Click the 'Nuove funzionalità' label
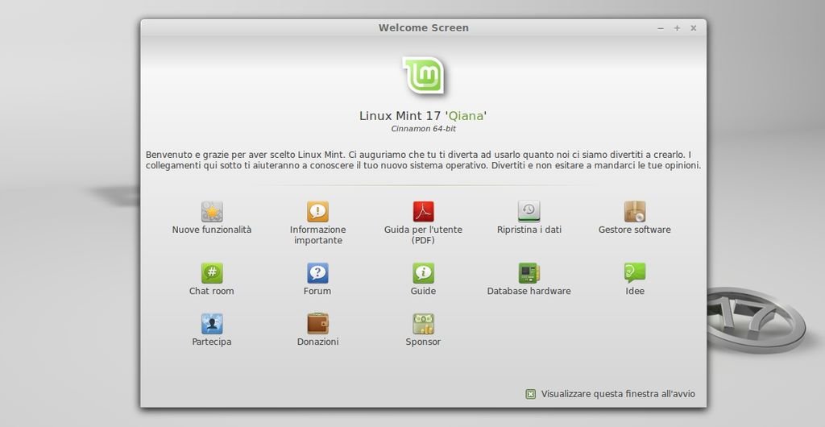825x427 pixels. pyautogui.click(x=212, y=230)
